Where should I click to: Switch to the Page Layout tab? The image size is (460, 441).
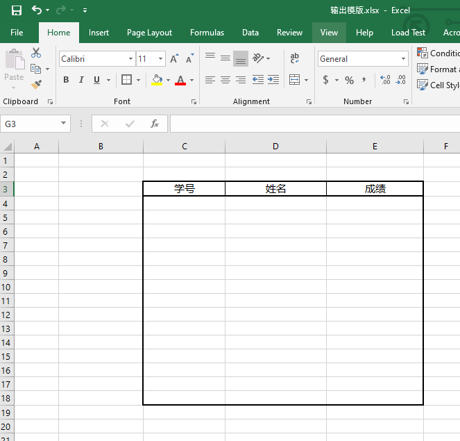(x=149, y=33)
